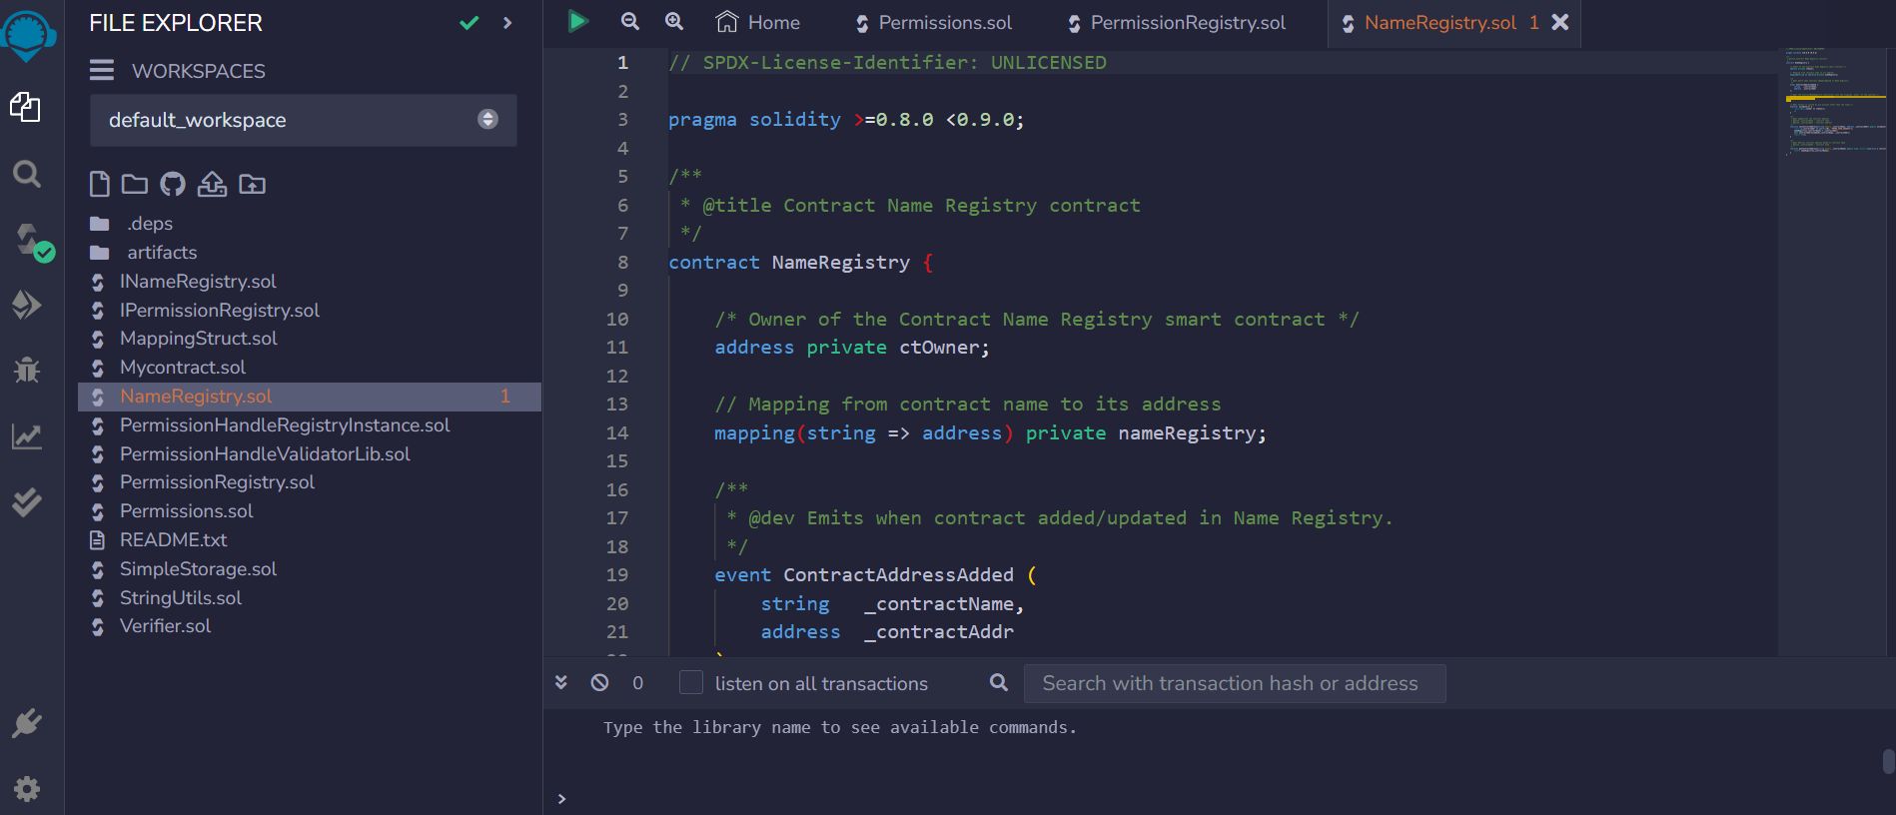Image resolution: width=1896 pixels, height=815 pixels.
Task: Open the File Explorer sidebar icon
Action: [25, 107]
